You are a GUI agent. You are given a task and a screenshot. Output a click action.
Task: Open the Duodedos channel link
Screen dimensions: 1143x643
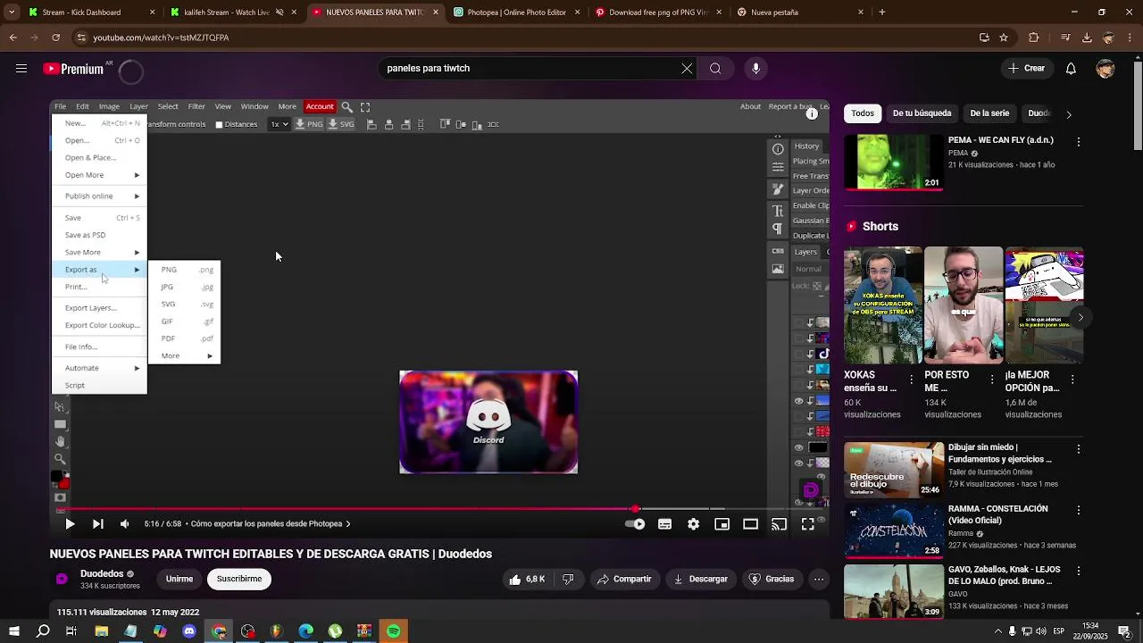pos(102,574)
